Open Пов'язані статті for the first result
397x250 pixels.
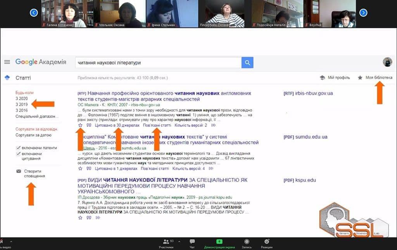coord(157,125)
